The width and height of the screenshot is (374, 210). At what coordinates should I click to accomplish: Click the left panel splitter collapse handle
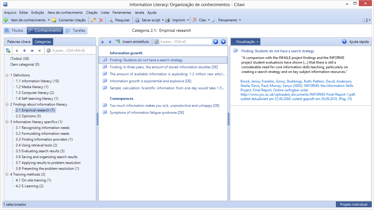[97, 119]
